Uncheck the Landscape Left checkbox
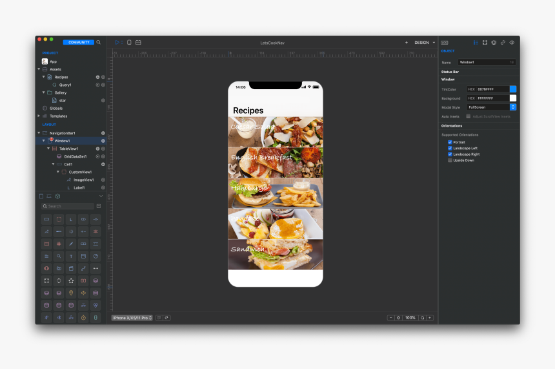 (x=450, y=148)
